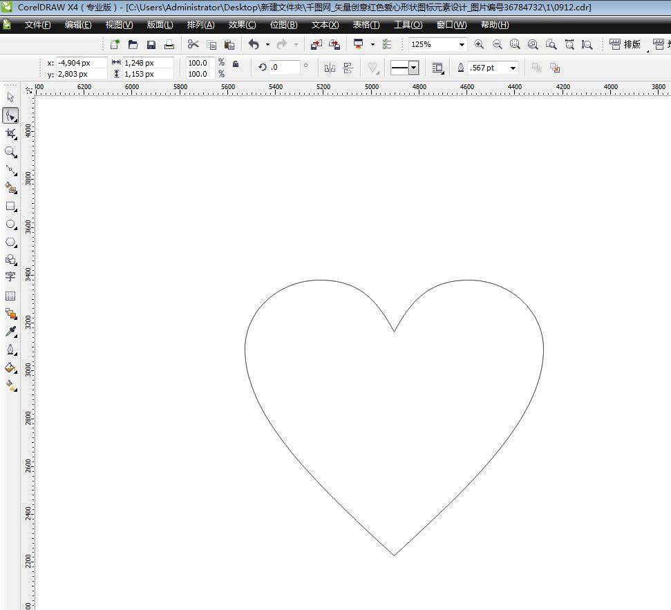This screenshot has height=610, width=671.
Task: Mirror the object vertically
Action: click(348, 68)
